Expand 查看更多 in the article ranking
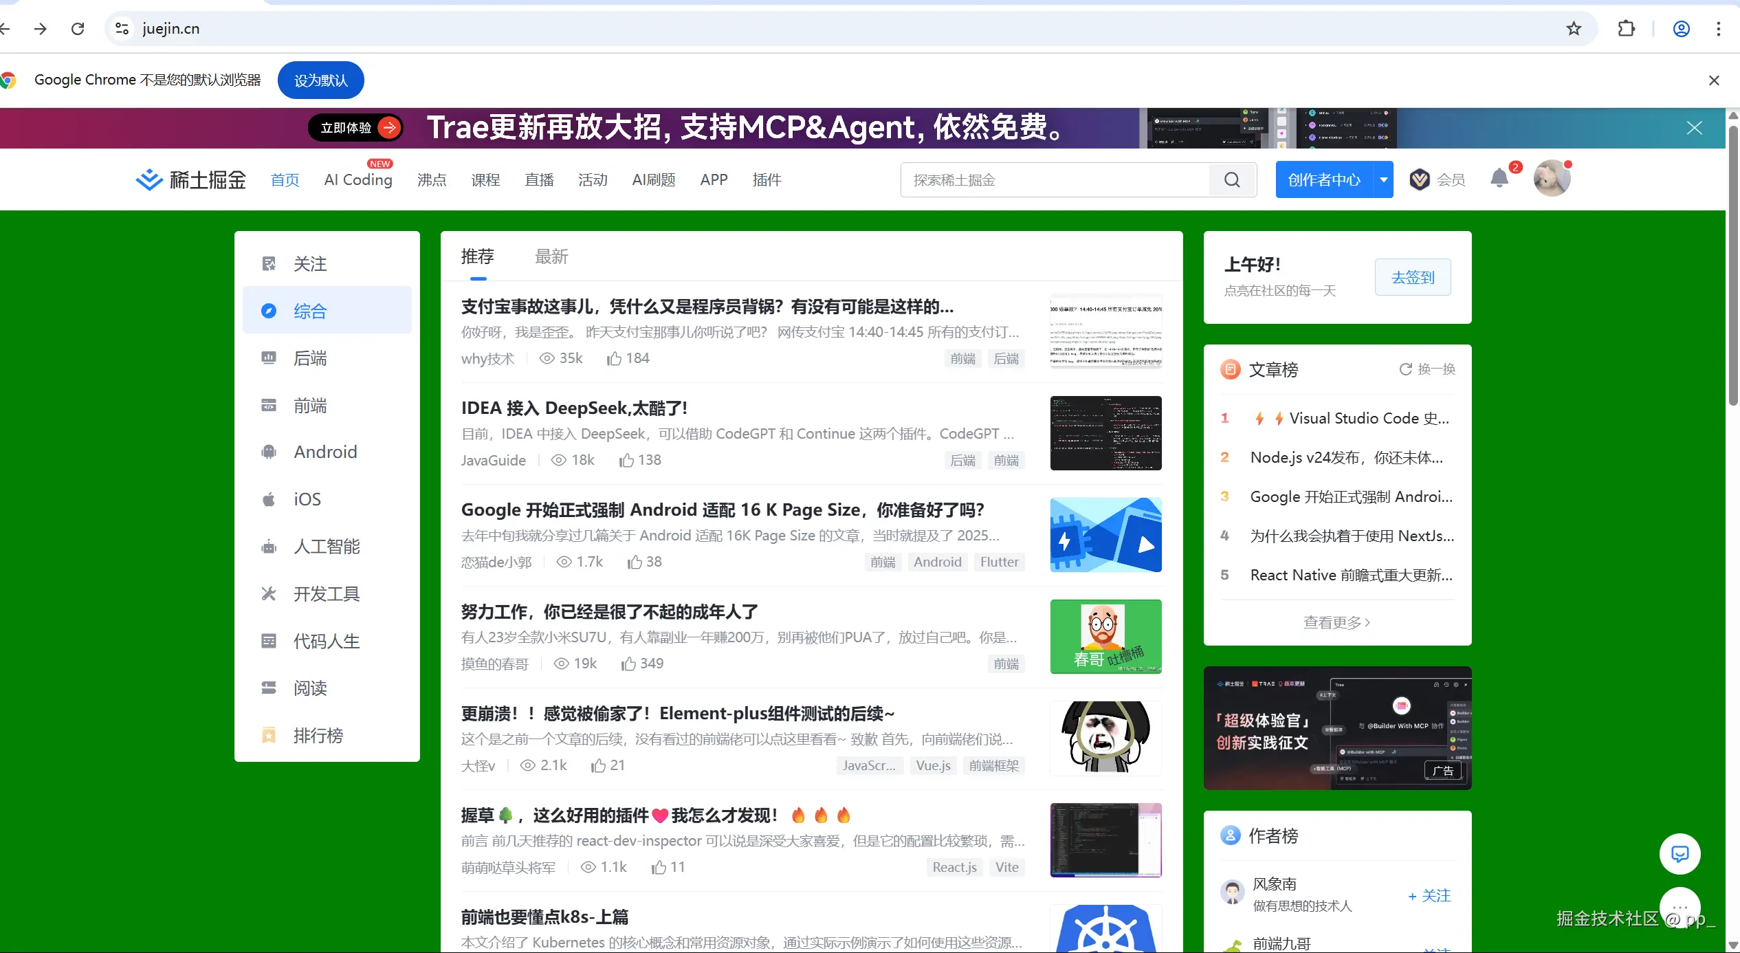1740x953 pixels. pyautogui.click(x=1336, y=622)
